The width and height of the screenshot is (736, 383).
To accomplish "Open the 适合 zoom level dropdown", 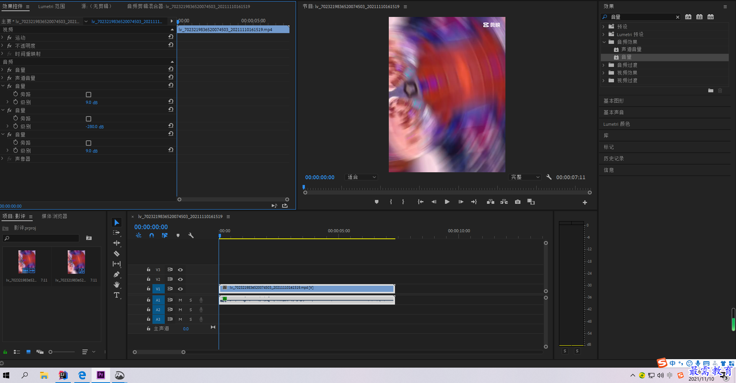I will (361, 177).
